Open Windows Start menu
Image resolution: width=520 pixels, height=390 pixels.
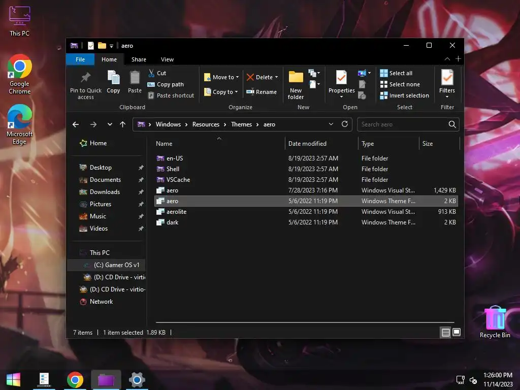[13, 380]
